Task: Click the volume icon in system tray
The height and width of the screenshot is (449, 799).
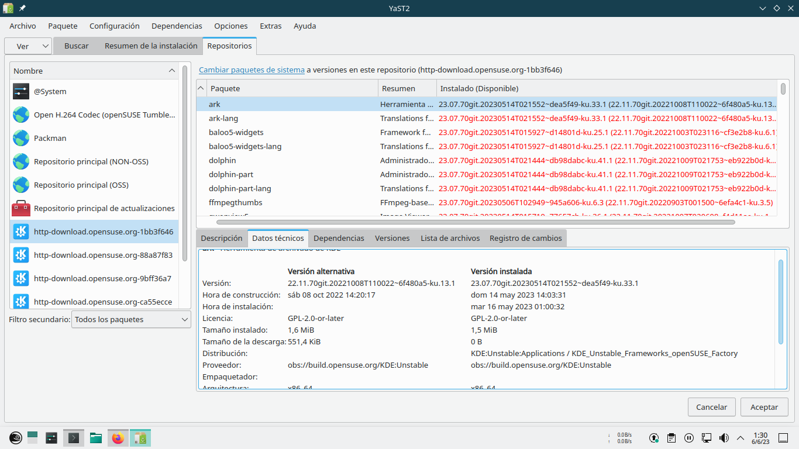Action: tap(724, 438)
